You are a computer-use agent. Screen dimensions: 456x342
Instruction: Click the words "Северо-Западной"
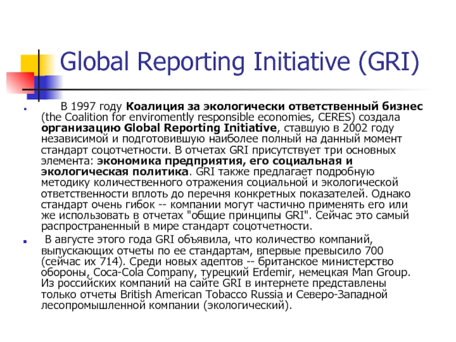point(341,295)
